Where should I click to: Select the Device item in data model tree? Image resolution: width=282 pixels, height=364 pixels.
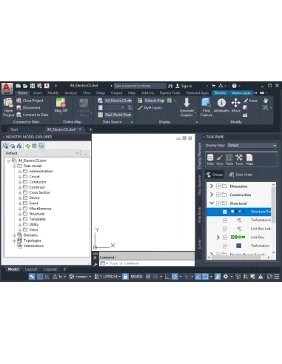pos(34,198)
